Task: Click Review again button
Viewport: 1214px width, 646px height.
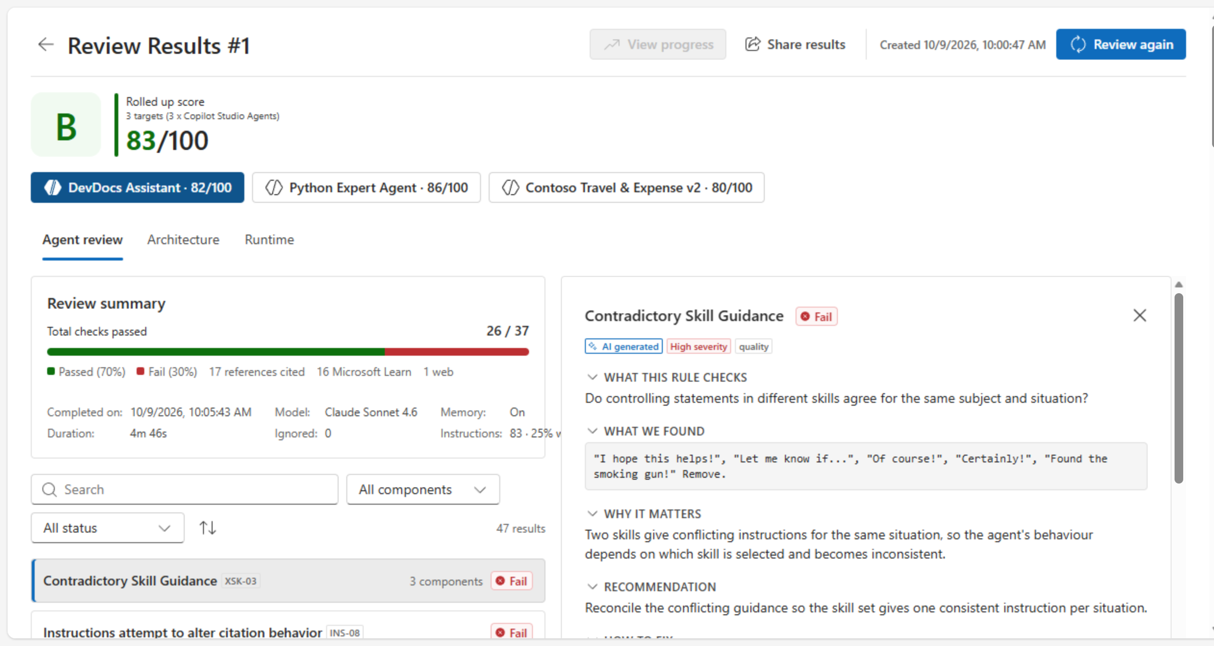Action: click(1121, 44)
